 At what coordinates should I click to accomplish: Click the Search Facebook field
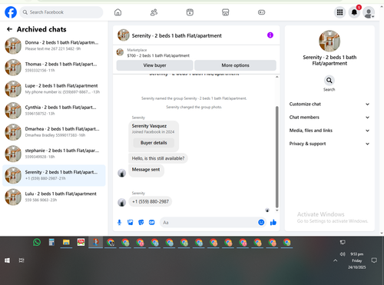(x=61, y=12)
